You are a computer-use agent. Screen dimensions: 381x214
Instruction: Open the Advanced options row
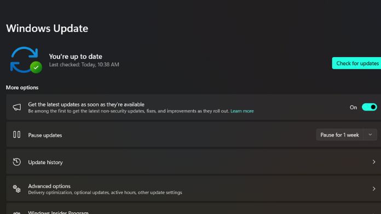pyautogui.click(x=193, y=189)
